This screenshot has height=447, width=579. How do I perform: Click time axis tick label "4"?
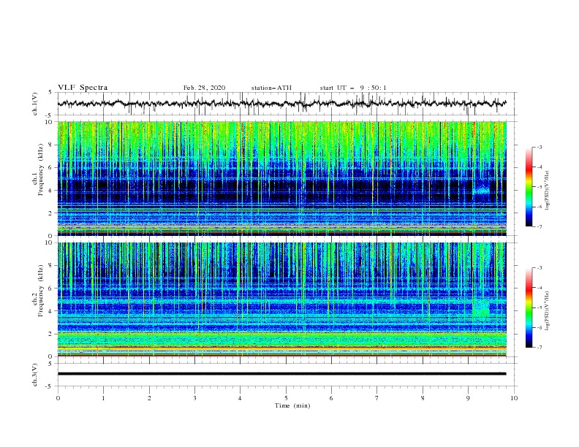[240, 398]
